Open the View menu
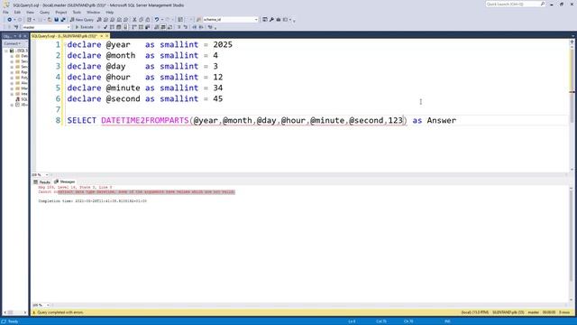 [x=30, y=12]
